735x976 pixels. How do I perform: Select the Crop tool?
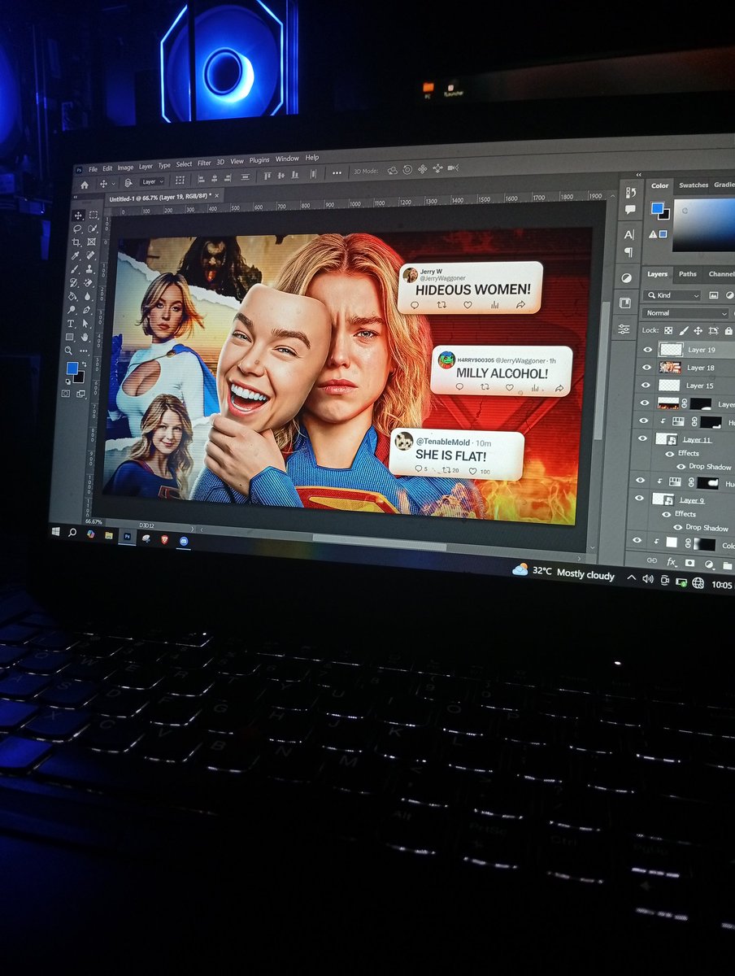pos(76,242)
